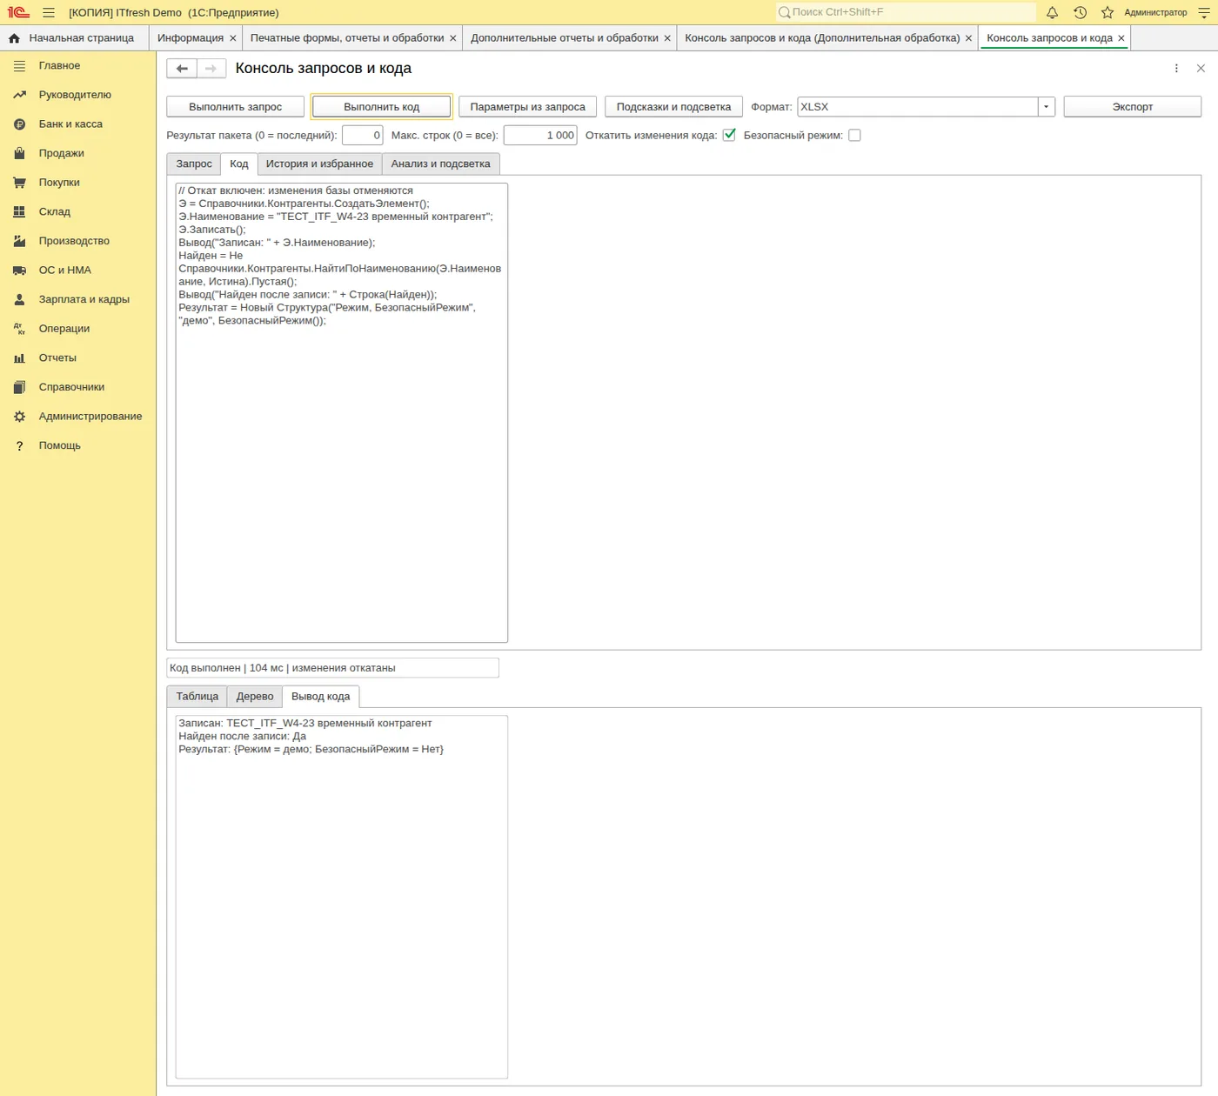Go forward with the right arrow
The width and height of the screenshot is (1218, 1096).
coord(211,69)
